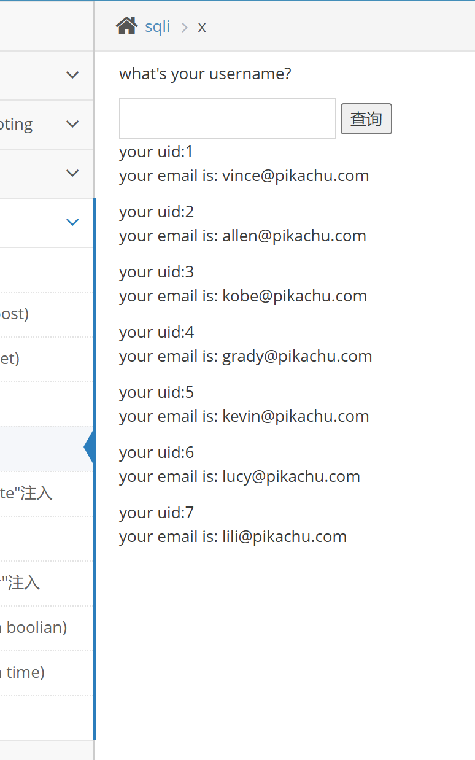The image size is (475, 760).
Task: Open the 'boolian)' sidebar entry
Action: (34, 627)
